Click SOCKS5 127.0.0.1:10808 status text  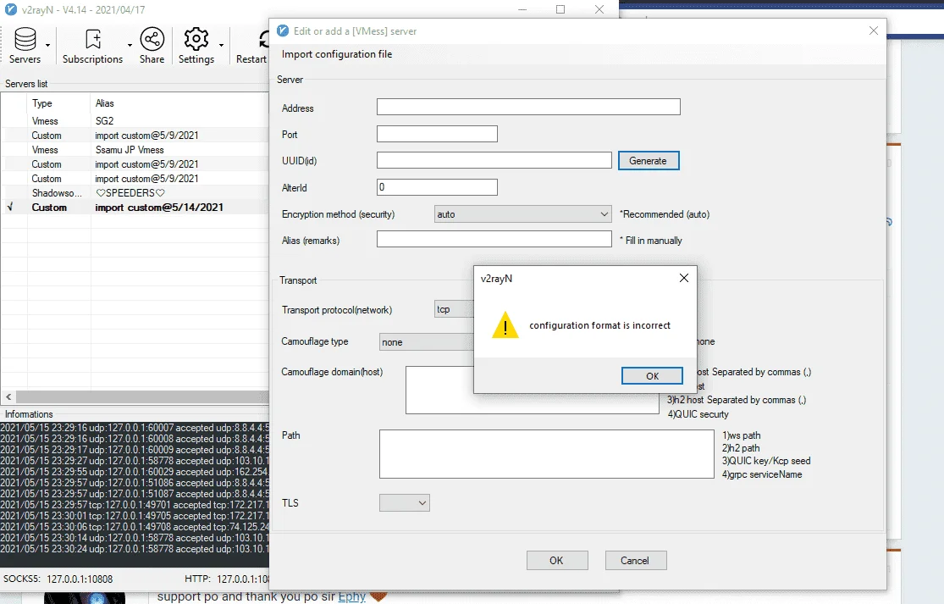58,579
